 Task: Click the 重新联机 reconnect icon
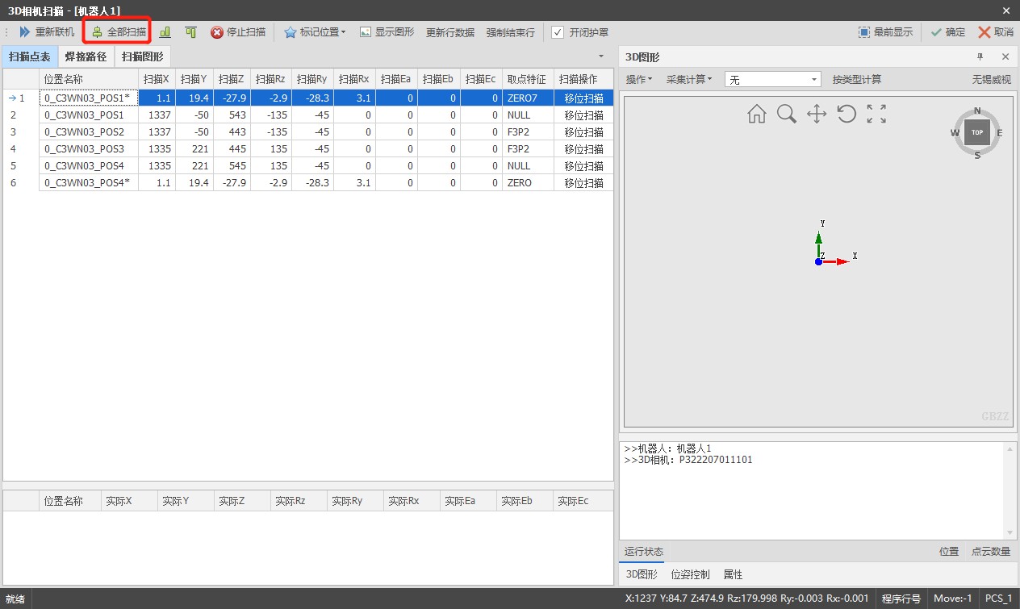tap(25, 32)
